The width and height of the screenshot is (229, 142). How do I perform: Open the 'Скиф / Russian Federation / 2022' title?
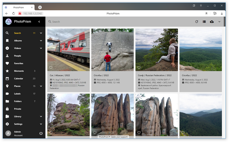click(155, 75)
